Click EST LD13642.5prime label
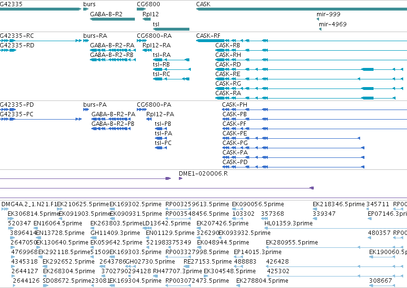 (166, 223)
